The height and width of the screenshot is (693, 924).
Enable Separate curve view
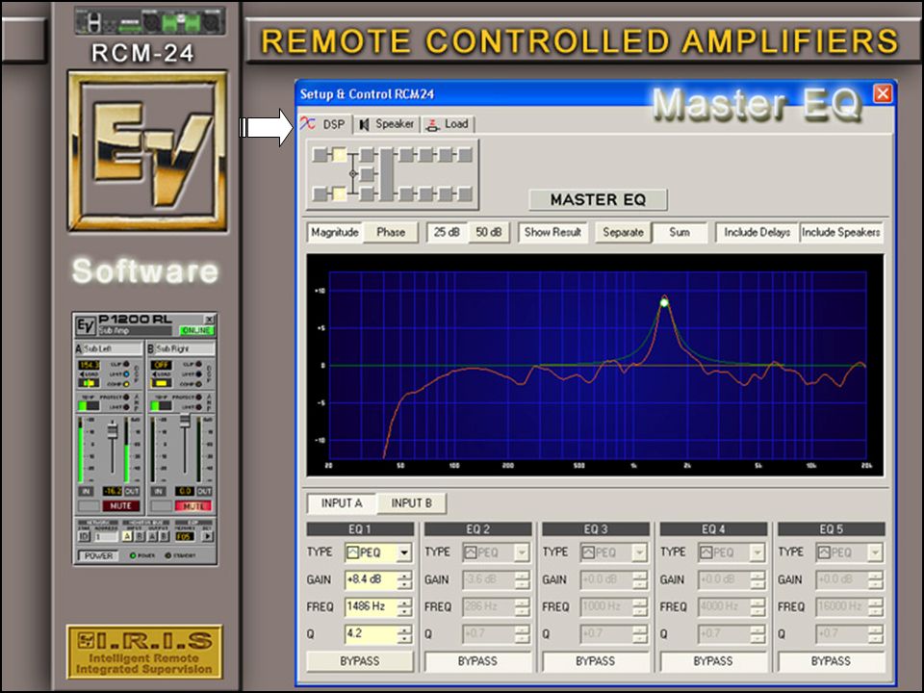[x=623, y=232]
